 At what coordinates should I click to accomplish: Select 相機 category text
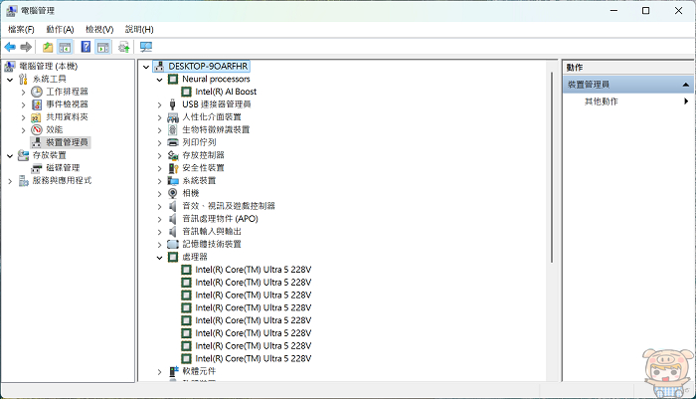[x=191, y=193]
